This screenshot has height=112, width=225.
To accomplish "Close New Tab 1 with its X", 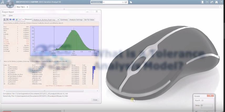I will 27,7.
